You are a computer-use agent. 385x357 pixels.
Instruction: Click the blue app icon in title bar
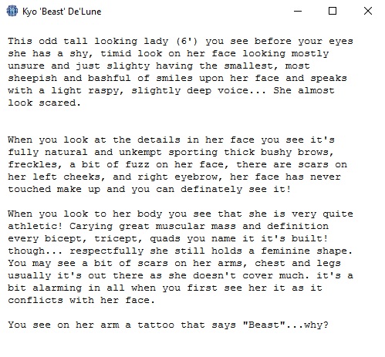pyautogui.click(x=12, y=11)
